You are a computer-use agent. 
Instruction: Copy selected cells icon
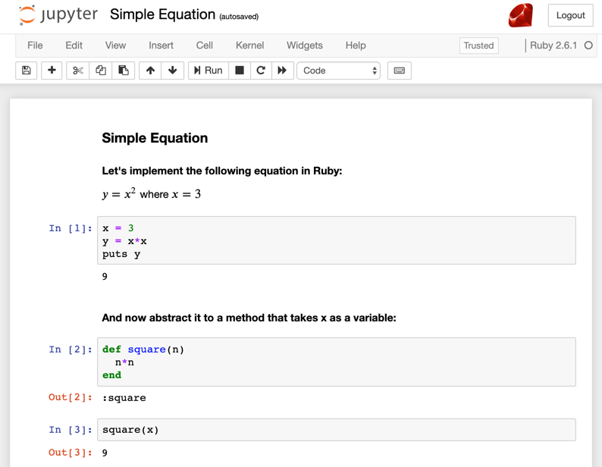click(101, 71)
